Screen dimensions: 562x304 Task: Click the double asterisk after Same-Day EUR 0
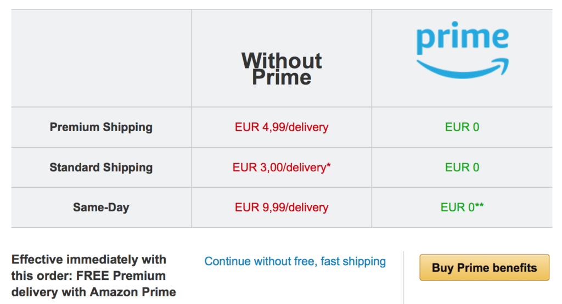pos(479,206)
